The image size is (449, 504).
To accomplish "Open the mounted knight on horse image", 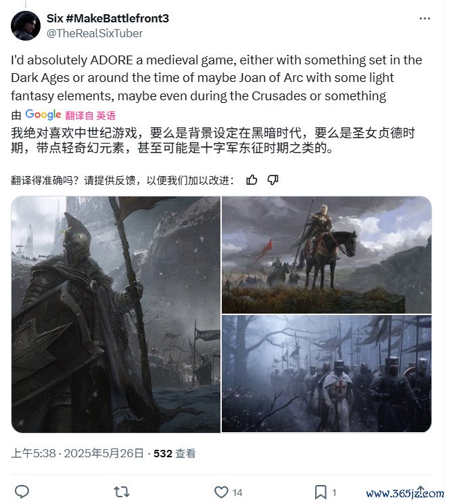I will tap(327, 255).
